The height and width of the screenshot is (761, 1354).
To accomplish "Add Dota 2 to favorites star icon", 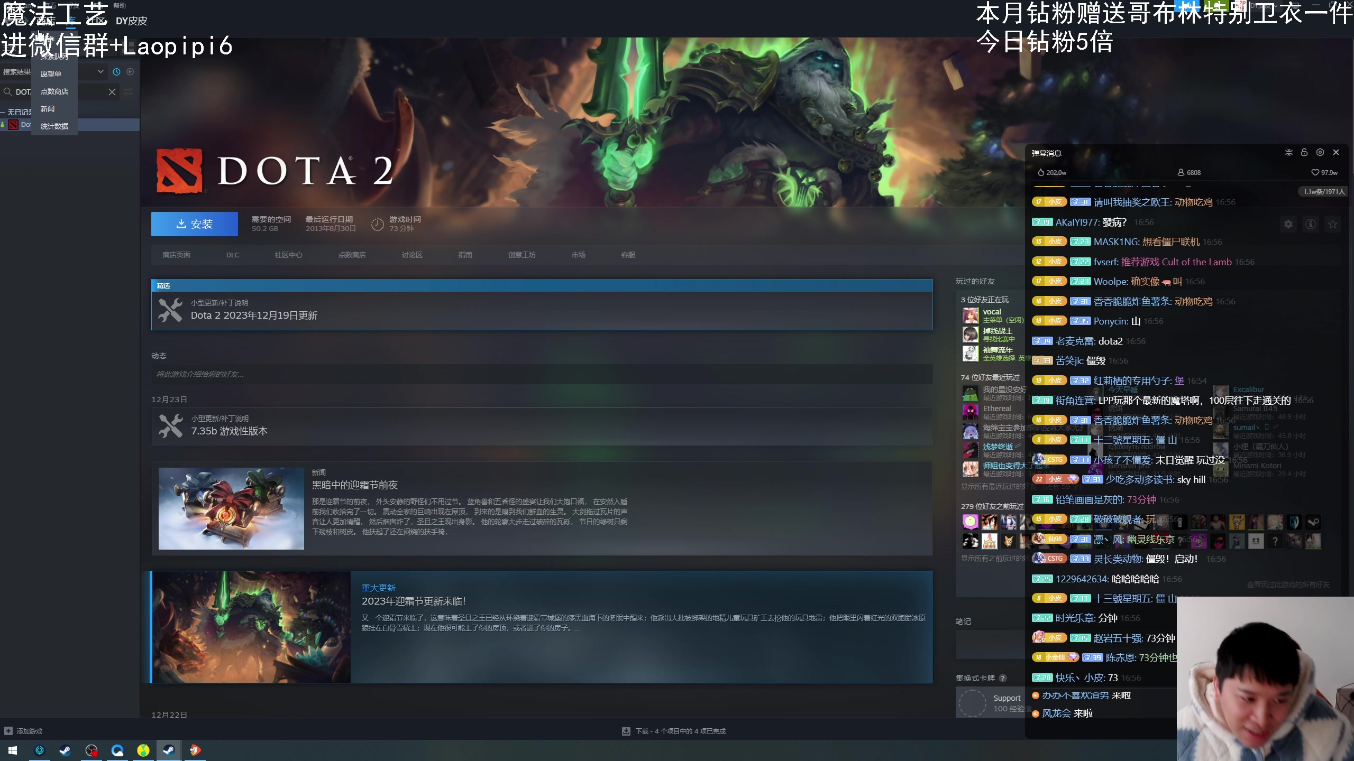I will (x=1333, y=225).
